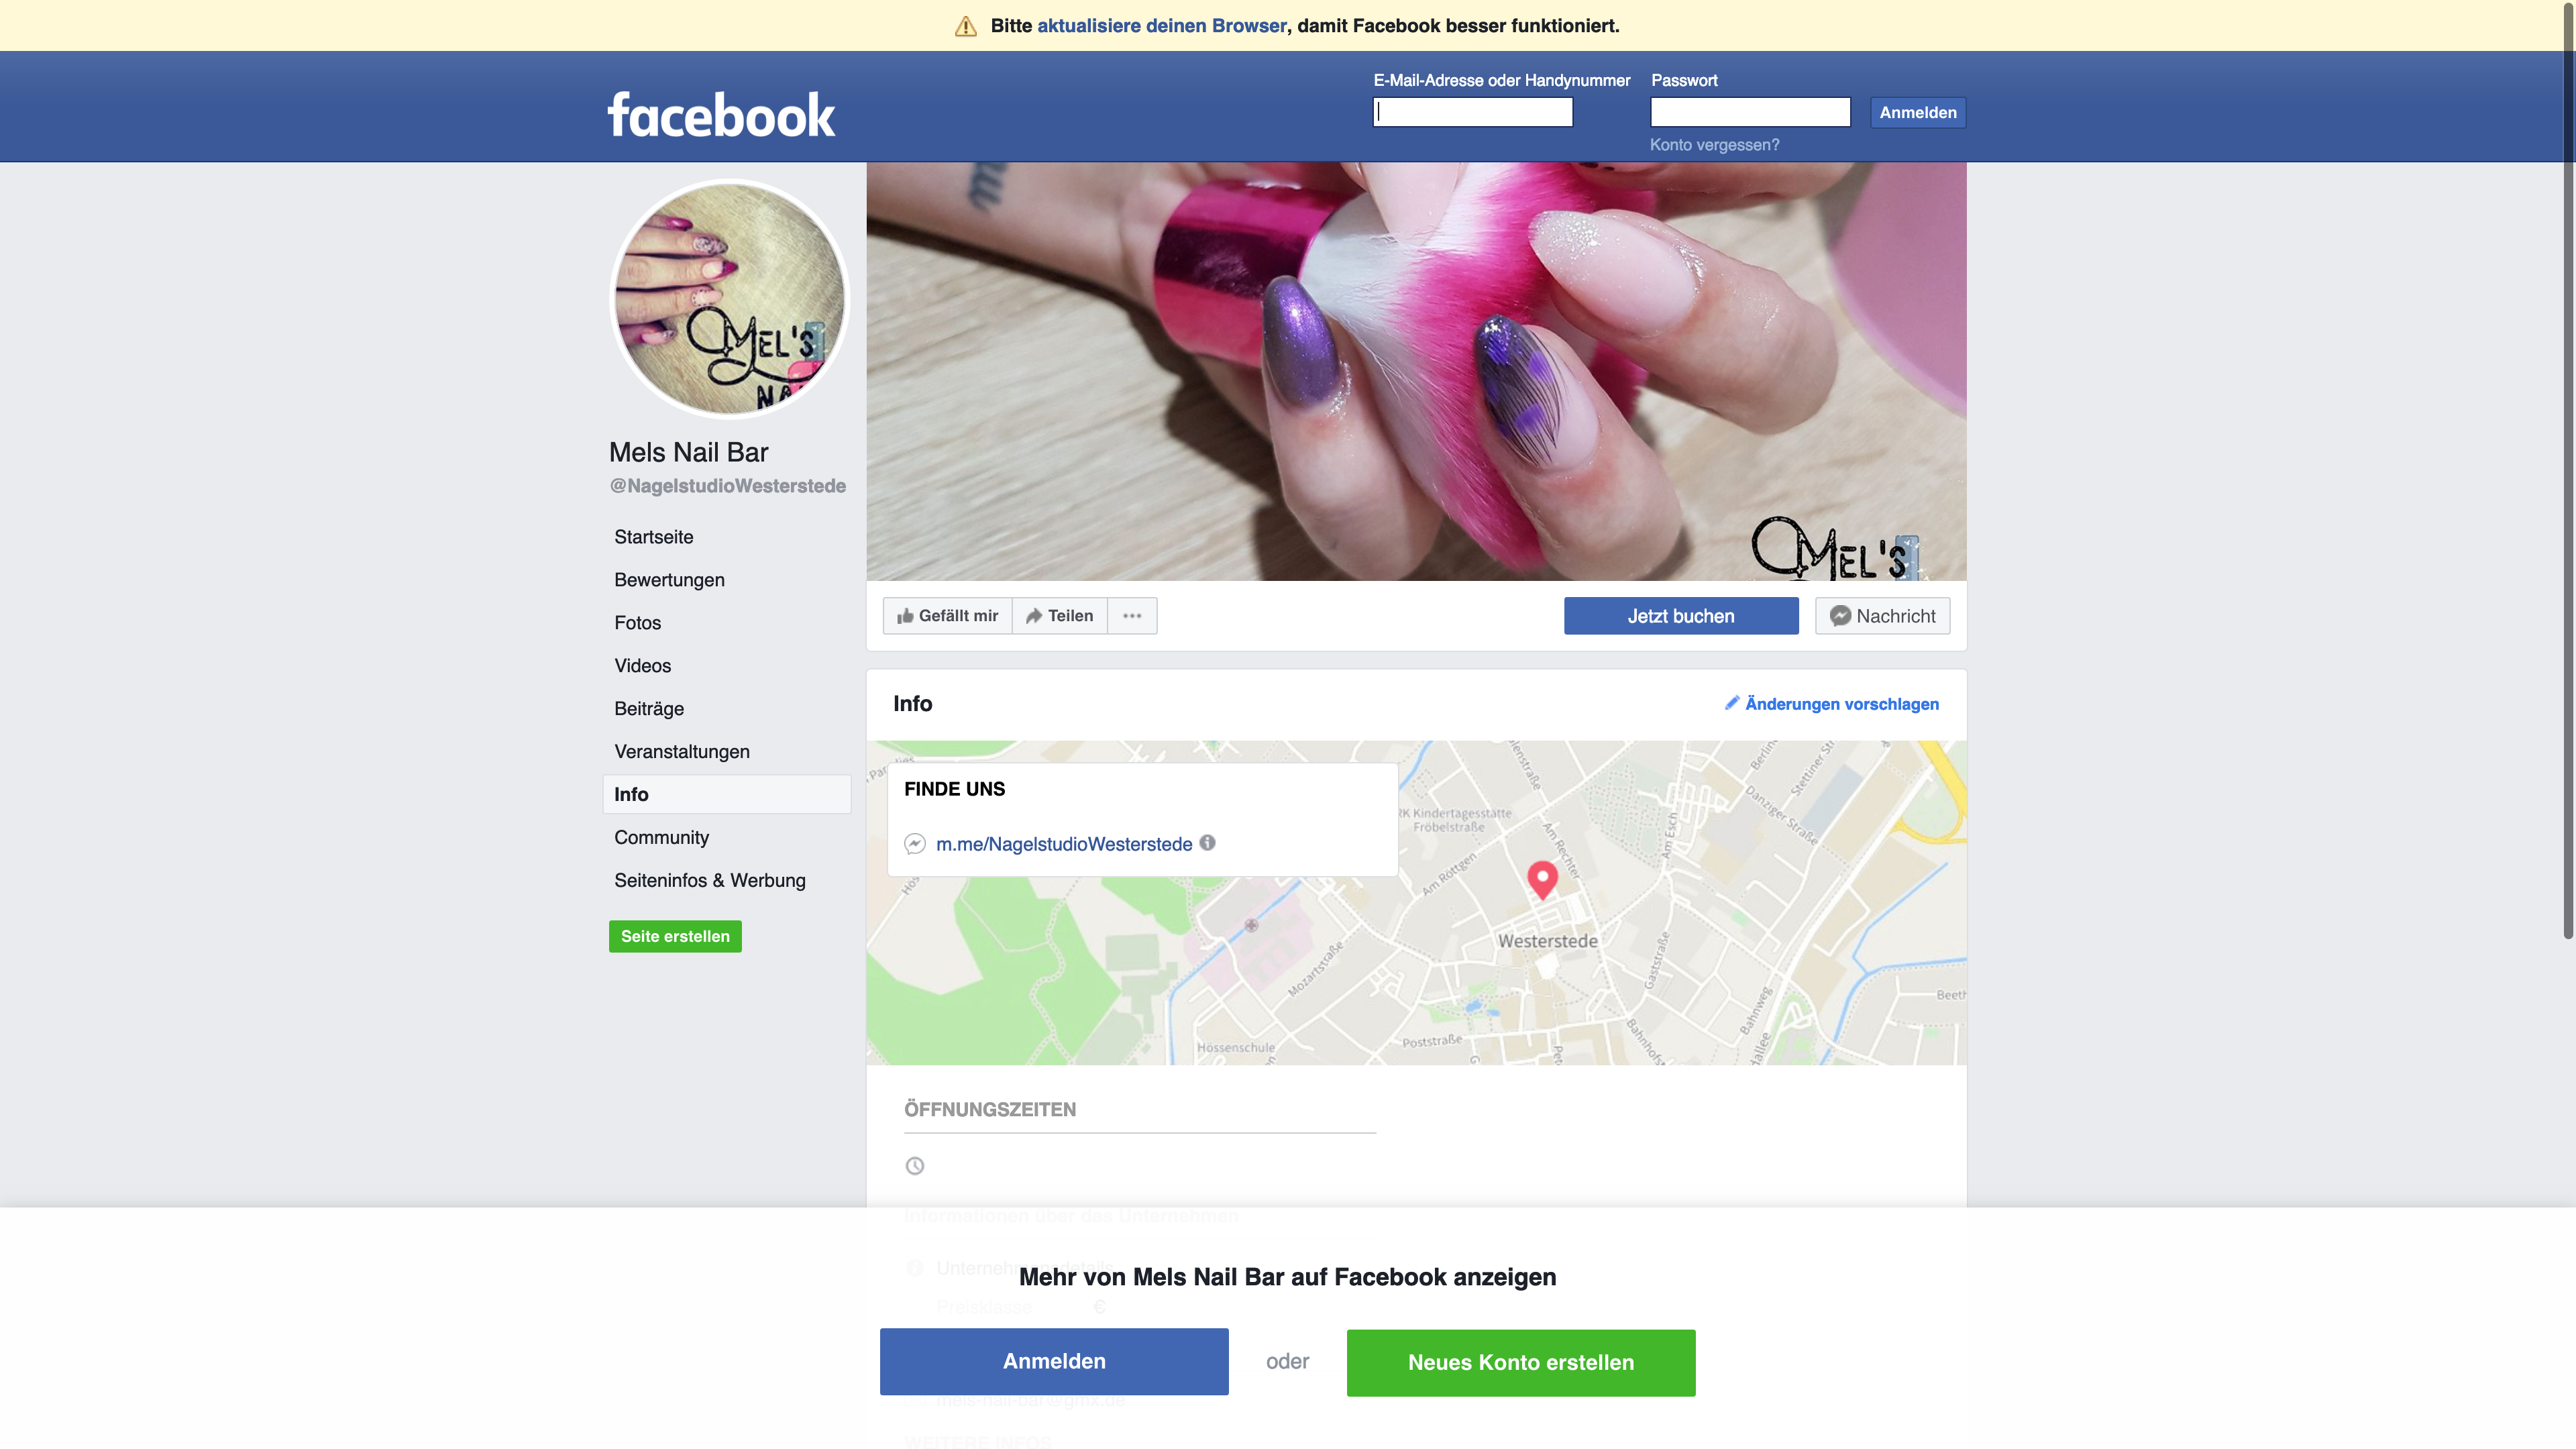2576x1449 pixels.
Task: Click the info icon next to m.me link
Action: [x=1208, y=843]
